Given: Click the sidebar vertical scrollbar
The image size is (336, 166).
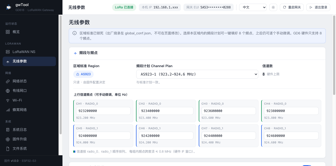Looking at the screenshot, I should pos(61,75).
